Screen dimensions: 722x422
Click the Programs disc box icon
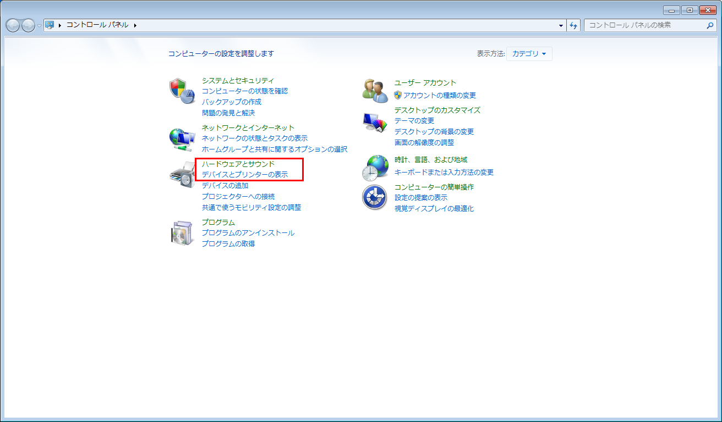tap(182, 233)
